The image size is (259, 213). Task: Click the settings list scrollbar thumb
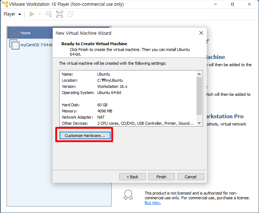tap(199, 96)
